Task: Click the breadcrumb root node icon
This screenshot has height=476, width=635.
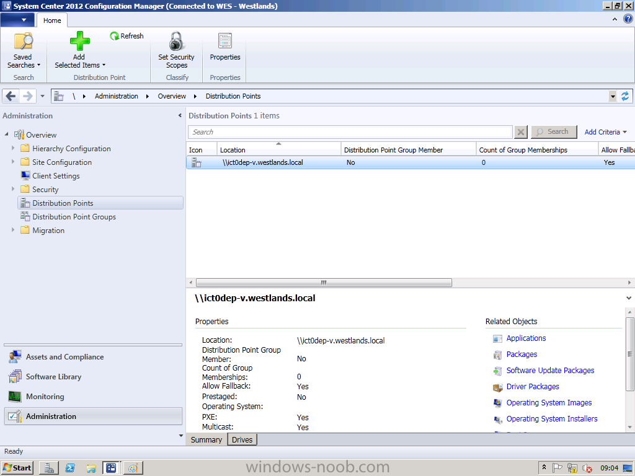Action: pyautogui.click(x=59, y=96)
